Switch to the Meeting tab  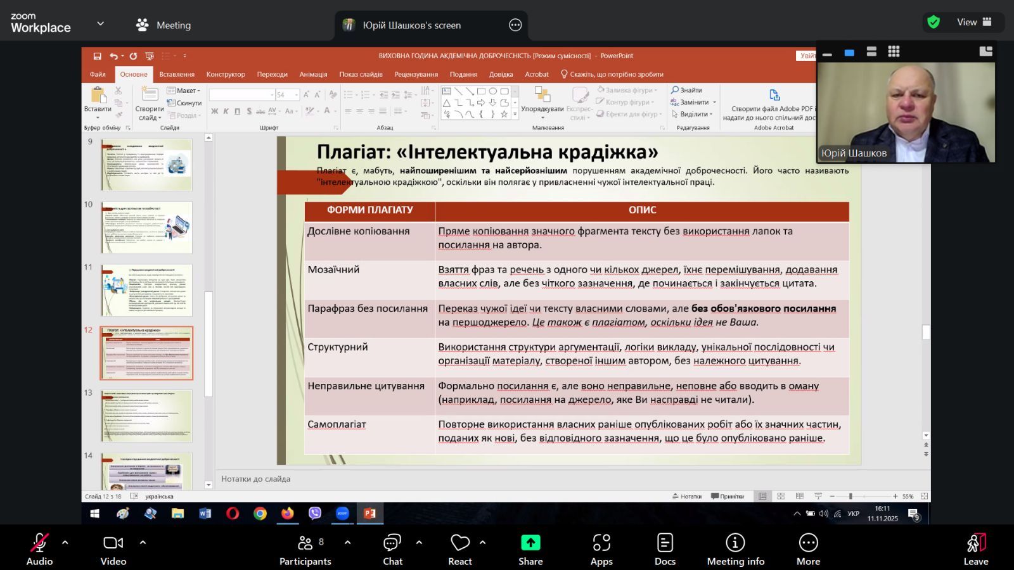[164, 25]
